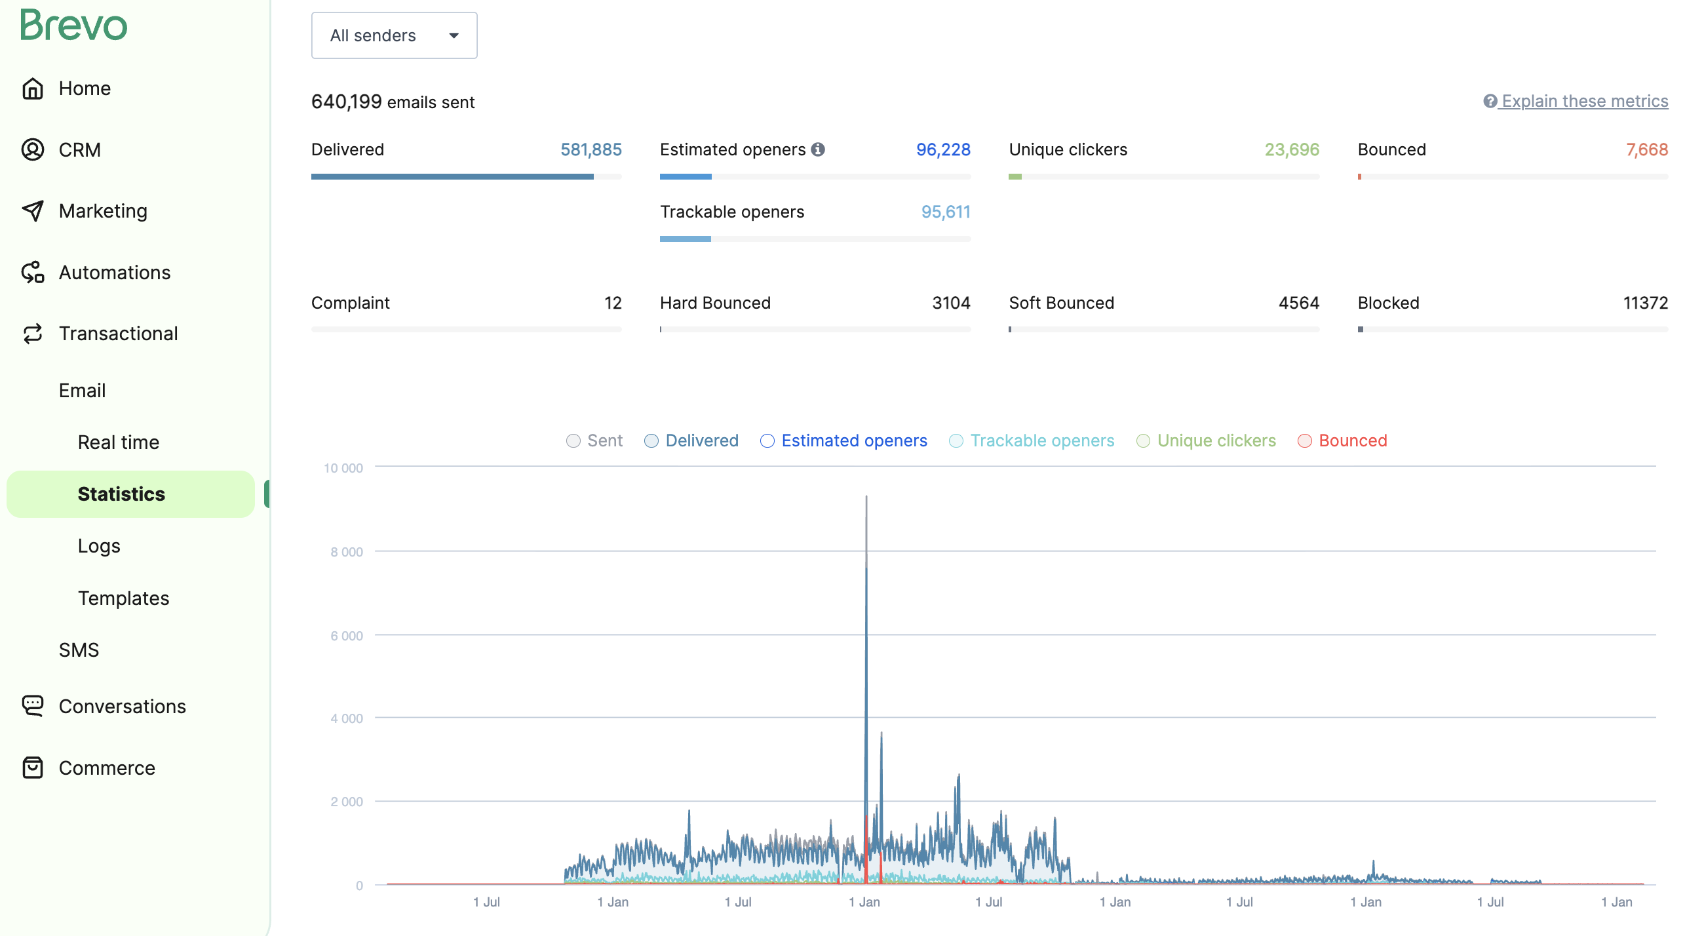Click the Commerce shopping bag icon
This screenshot has width=1704, height=936.
coord(33,768)
